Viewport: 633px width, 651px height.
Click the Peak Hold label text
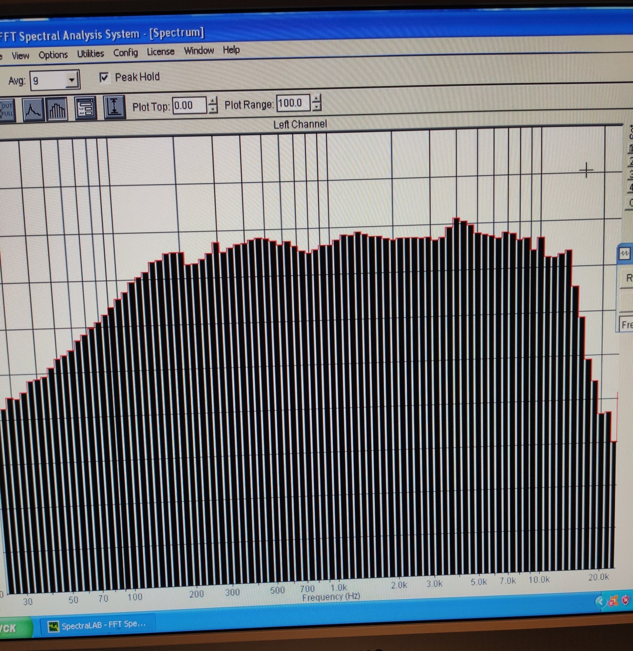click(x=137, y=77)
